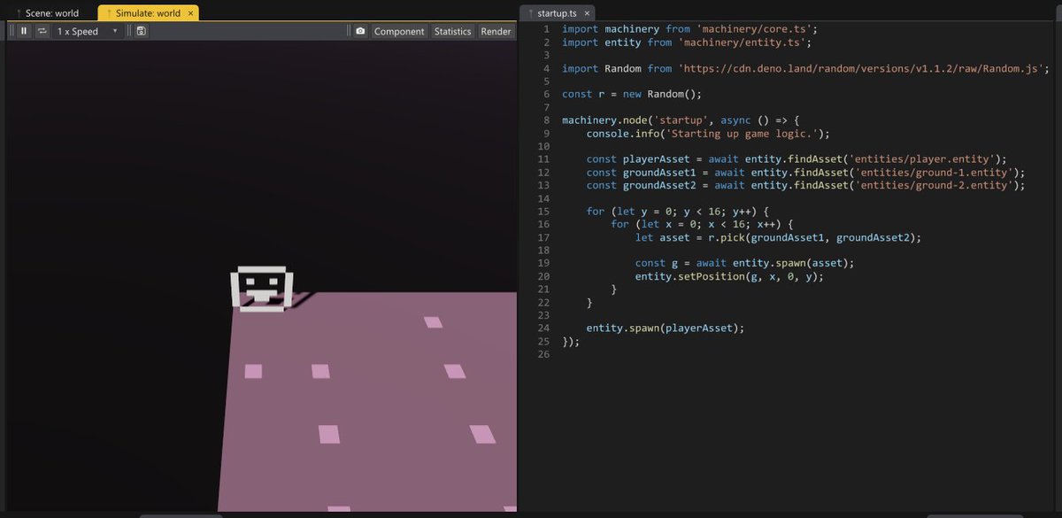Open the Component panel
The width and height of the screenshot is (1062, 518).
[399, 30]
